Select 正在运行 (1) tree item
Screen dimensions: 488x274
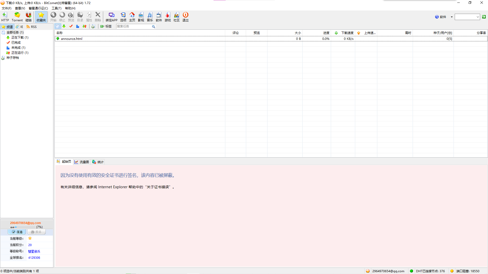coord(20,53)
